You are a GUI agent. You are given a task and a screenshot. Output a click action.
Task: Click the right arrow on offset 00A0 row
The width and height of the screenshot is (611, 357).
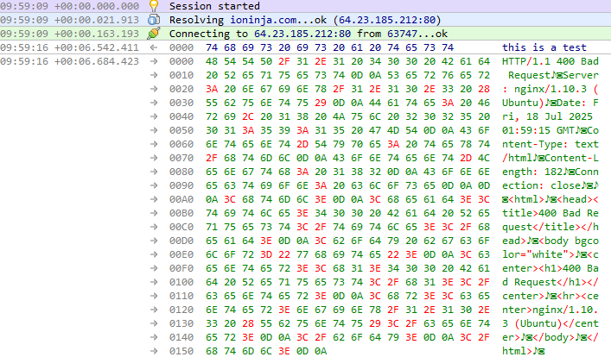pyautogui.click(x=154, y=199)
